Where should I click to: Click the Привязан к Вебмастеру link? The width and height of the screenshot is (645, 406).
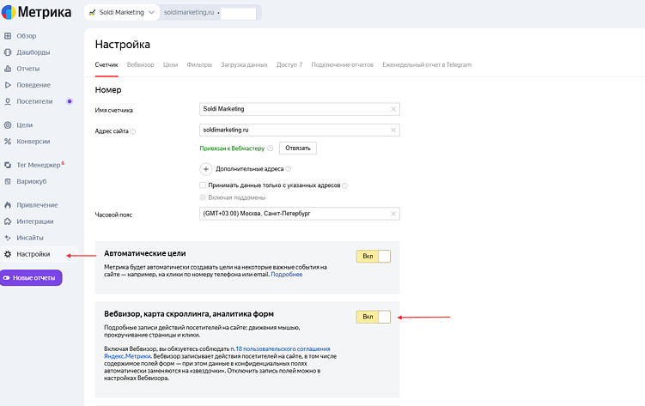[x=232, y=148]
